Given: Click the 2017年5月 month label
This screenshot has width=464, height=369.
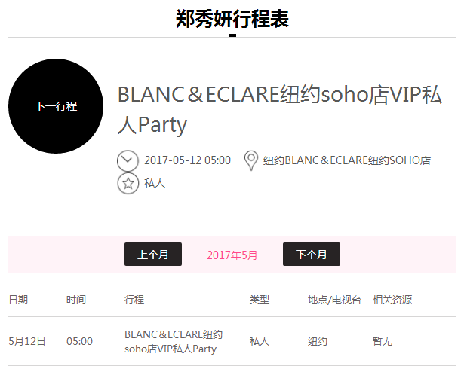Looking at the screenshot, I should click(232, 255).
